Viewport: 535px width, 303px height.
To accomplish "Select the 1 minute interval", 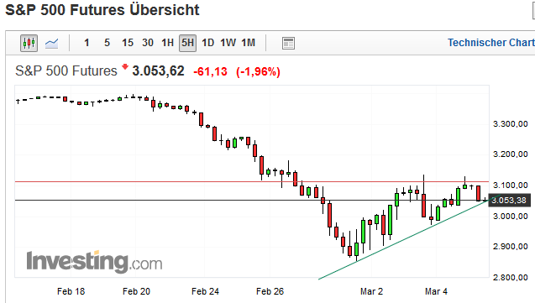I will [x=87, y=43].
